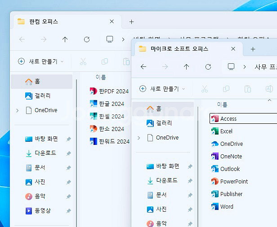
Task: Click Rename icon in 마이크로 소프트 오피스 toolbar
Action: point(269,89)
